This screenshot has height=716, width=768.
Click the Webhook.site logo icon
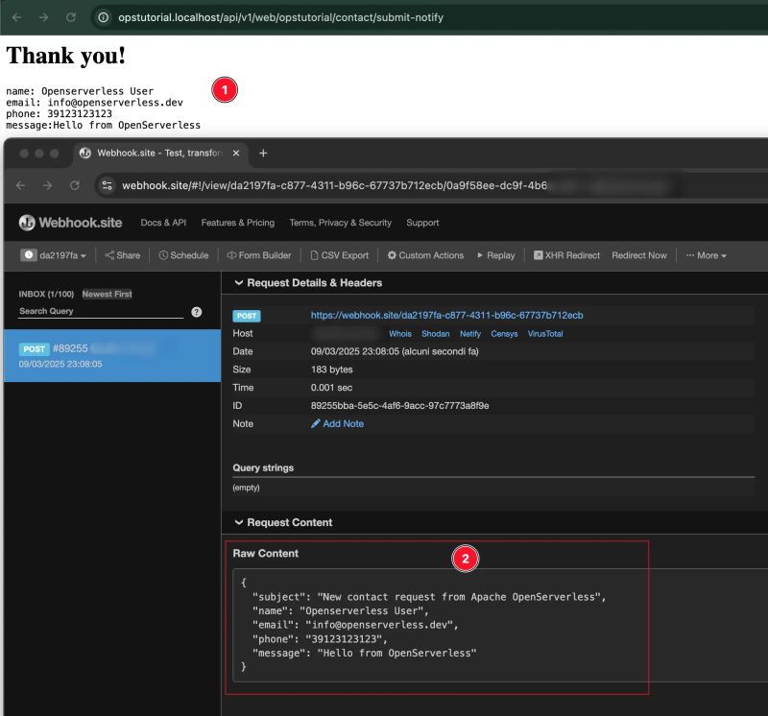[x=27, y=222]
